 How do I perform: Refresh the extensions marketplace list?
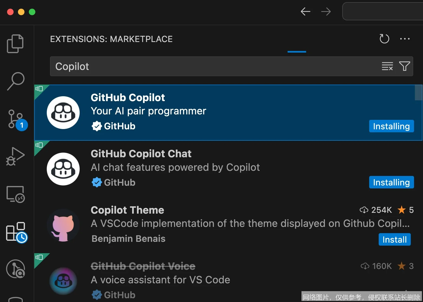[384, 39]
